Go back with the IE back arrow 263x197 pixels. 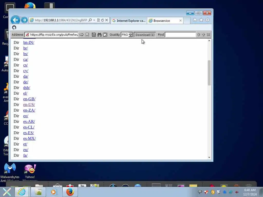[x=15, y=20]
